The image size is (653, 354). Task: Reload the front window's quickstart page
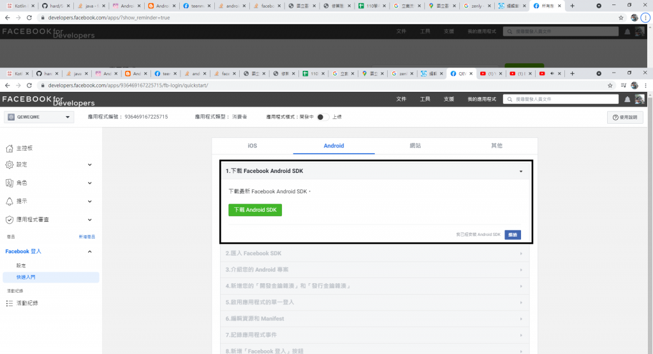tap(29, 85)
